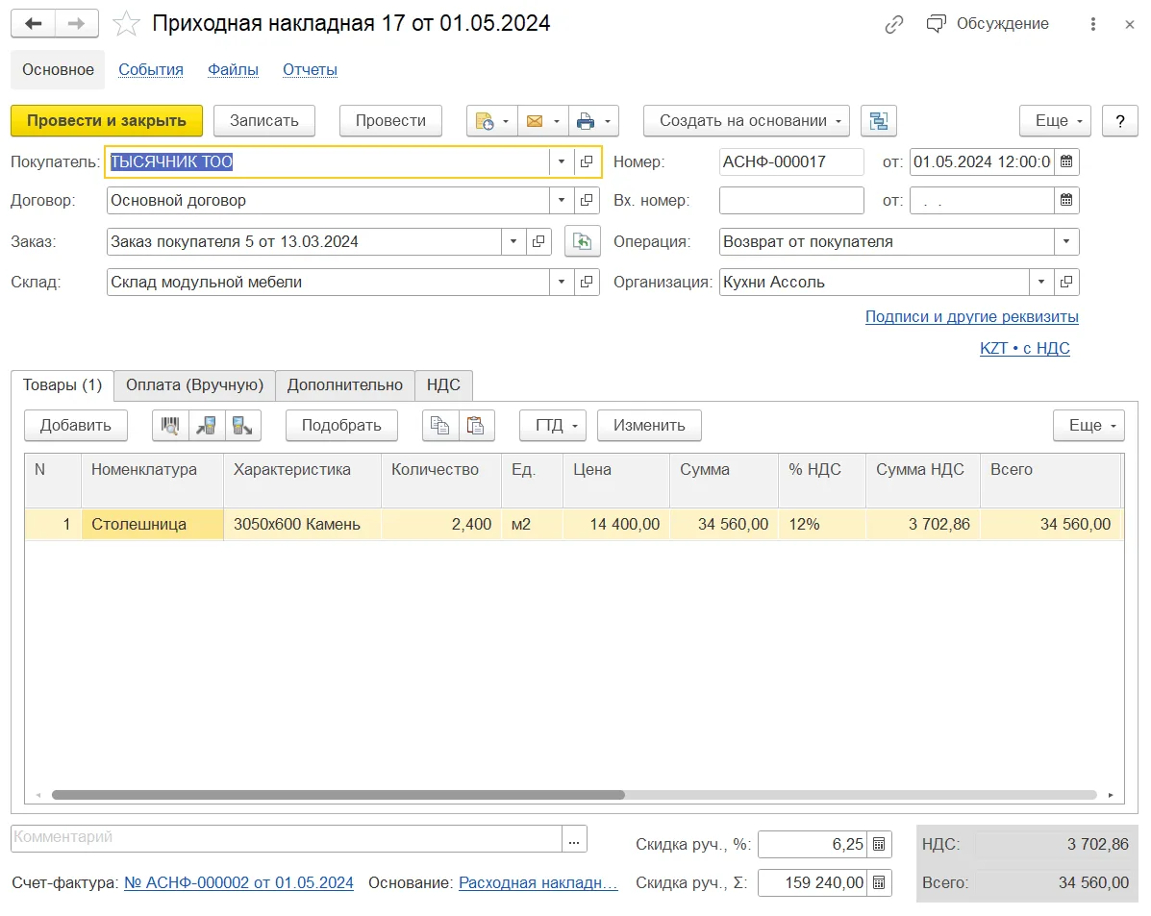Click the barcode search icon

click(170, 426)
